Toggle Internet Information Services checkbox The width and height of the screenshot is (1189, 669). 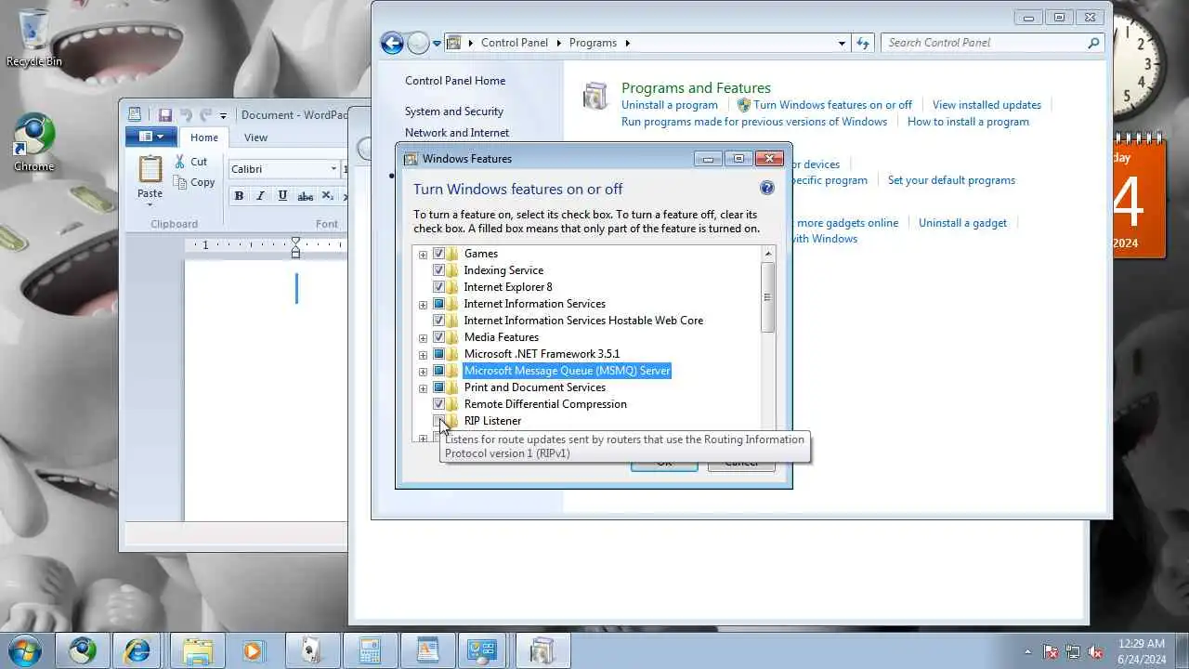[439, 304]
